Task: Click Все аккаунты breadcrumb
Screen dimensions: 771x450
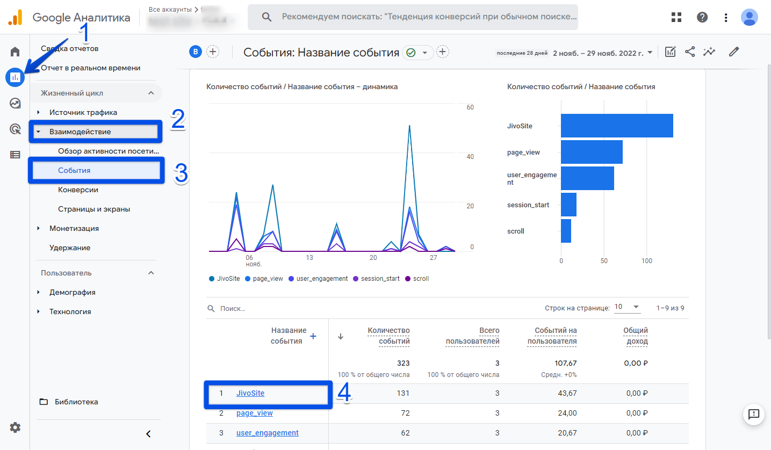Action: tap(171, 10)
